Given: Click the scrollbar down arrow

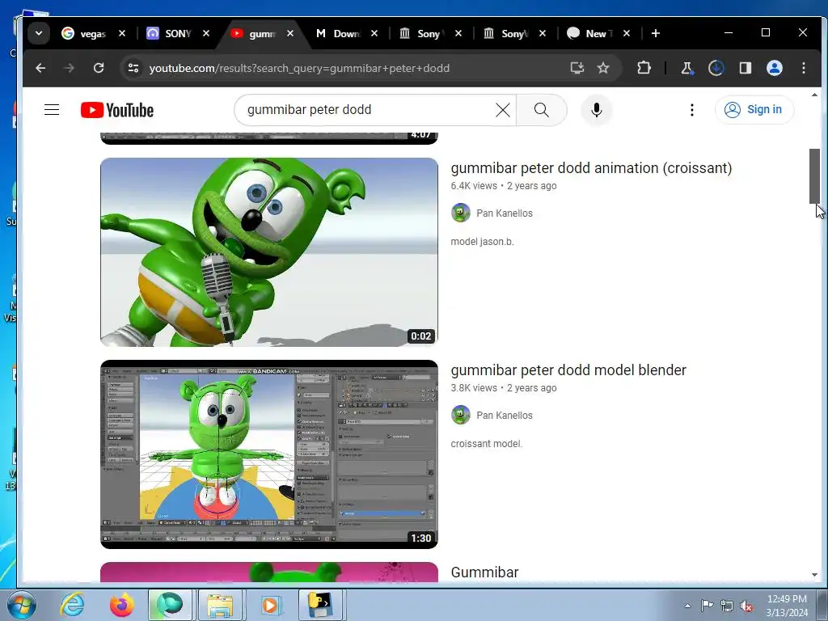Looking at the screenshot, I should 814,575.
